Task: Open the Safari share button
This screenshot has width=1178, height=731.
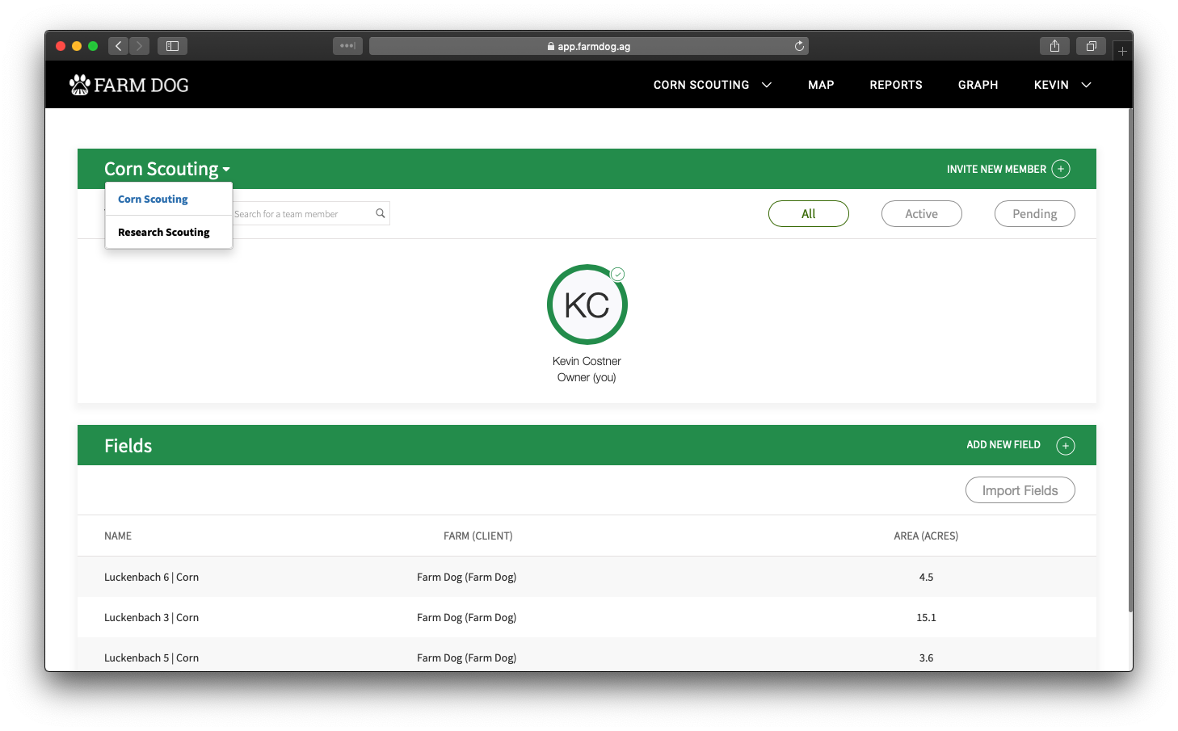Action: pyautogui.click(x=1054, y=46)
